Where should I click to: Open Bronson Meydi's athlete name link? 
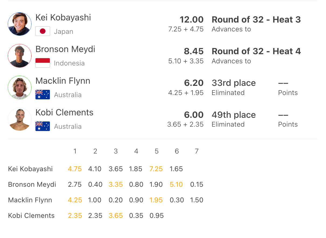pyautogui.click(x=65, y=49)
